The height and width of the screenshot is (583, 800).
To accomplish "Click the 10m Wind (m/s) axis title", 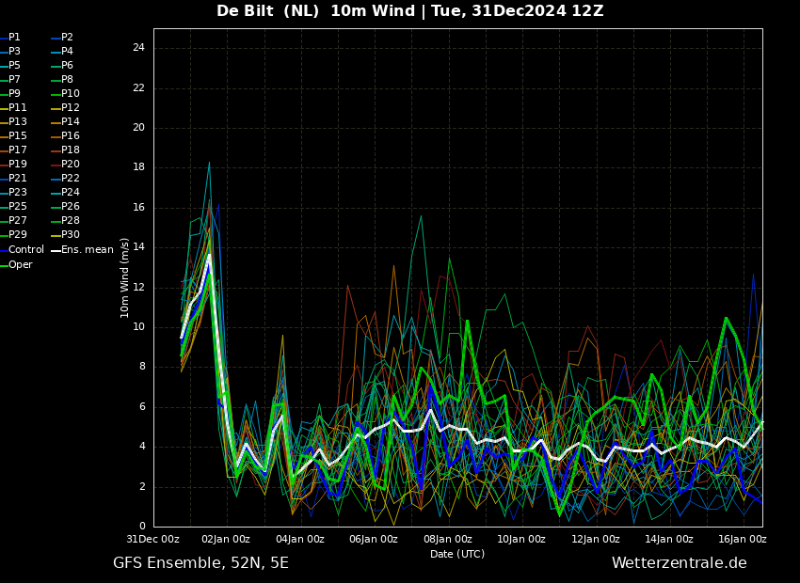I will pyautogui.click(x=124, y=277).
